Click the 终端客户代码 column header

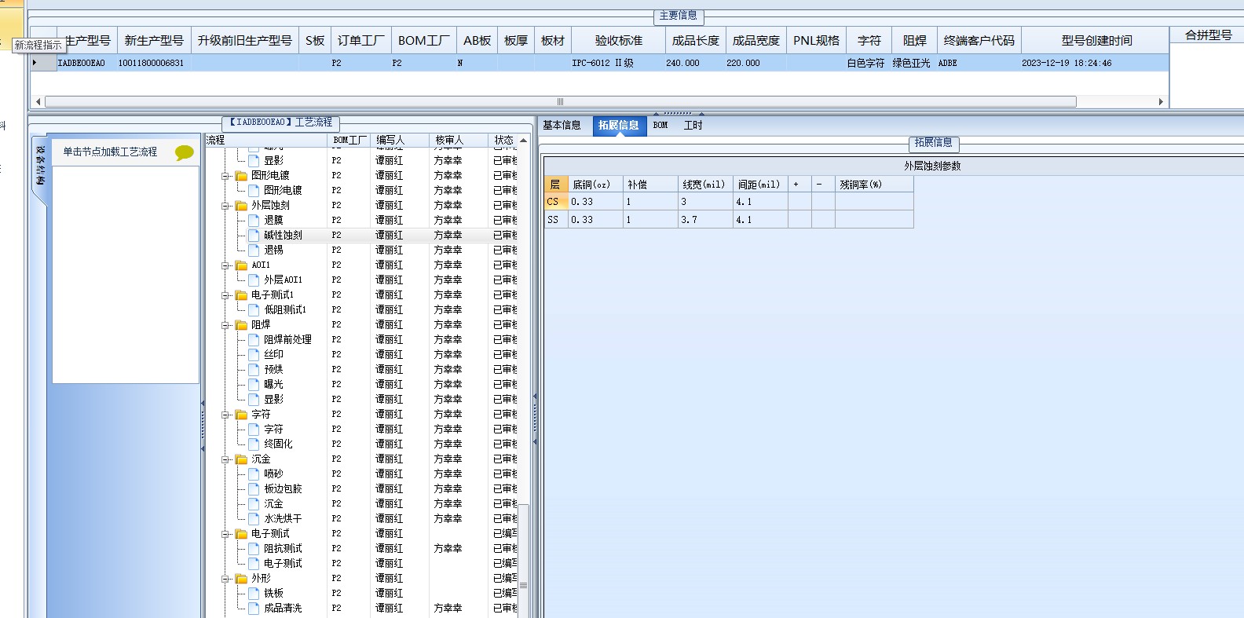(x=979, y=41)
